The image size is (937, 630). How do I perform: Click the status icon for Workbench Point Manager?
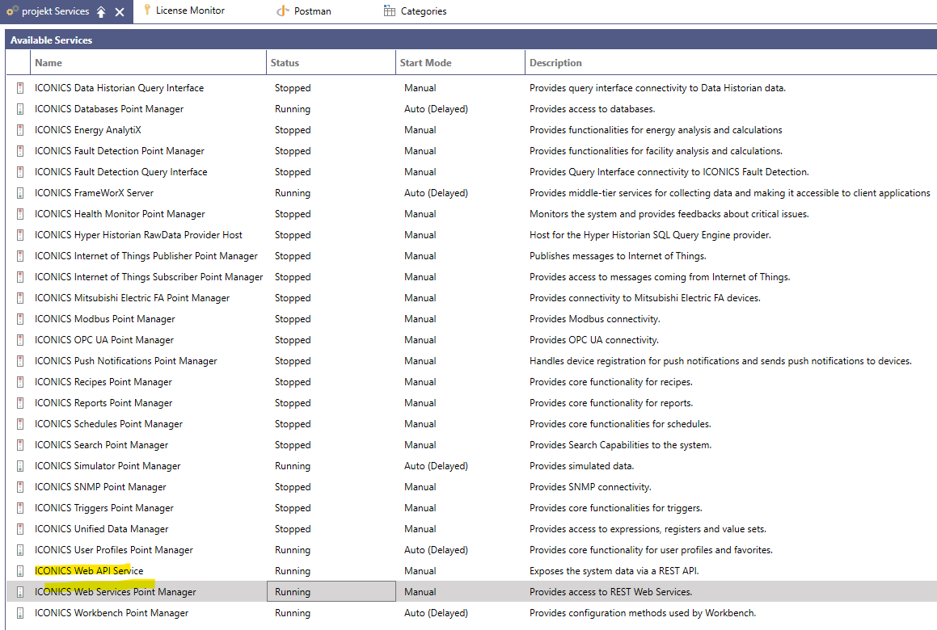coord(19,613)
